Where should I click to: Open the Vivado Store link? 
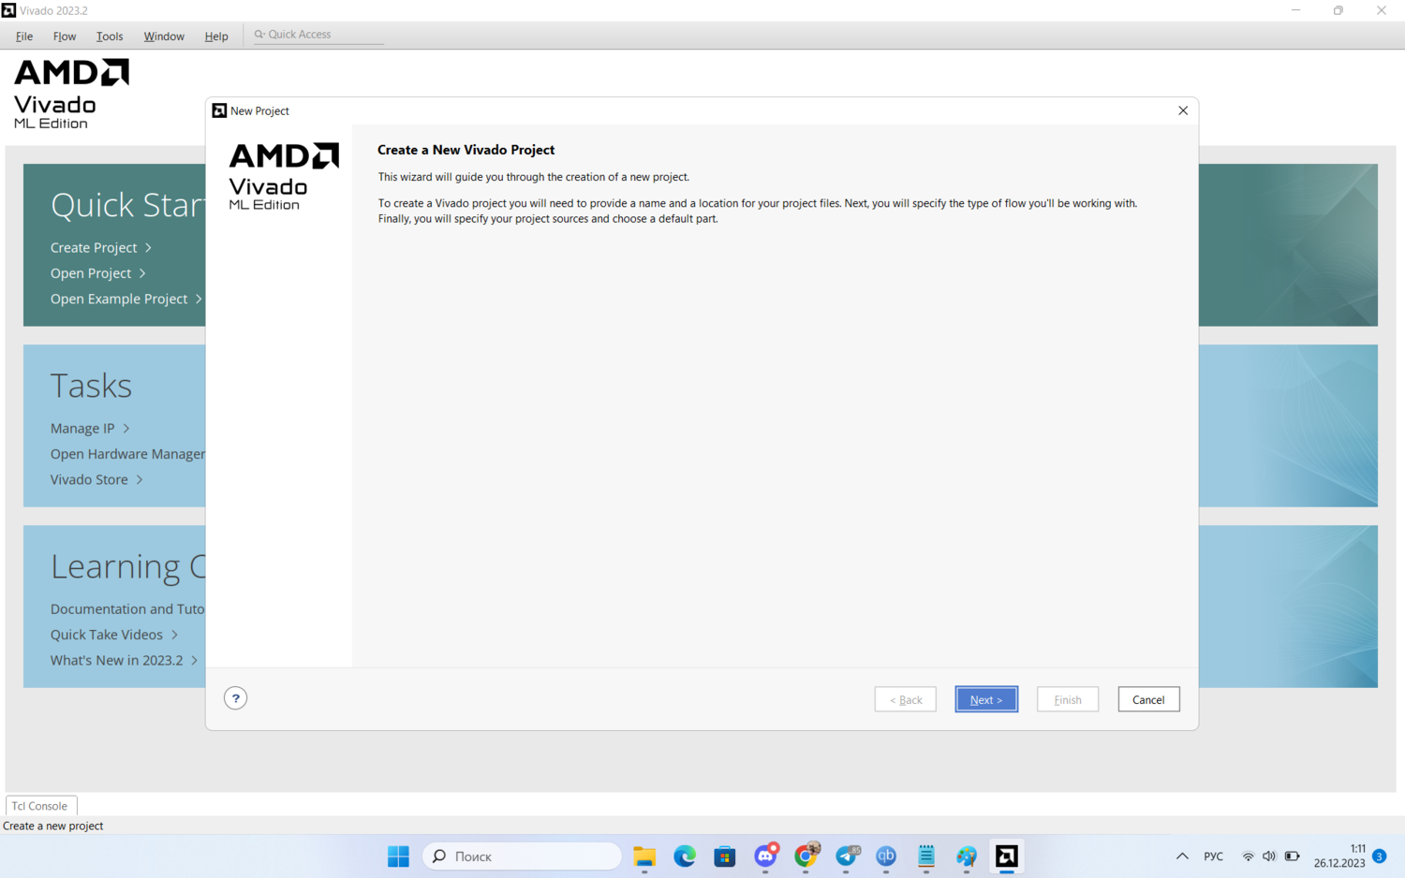point(89,479)
